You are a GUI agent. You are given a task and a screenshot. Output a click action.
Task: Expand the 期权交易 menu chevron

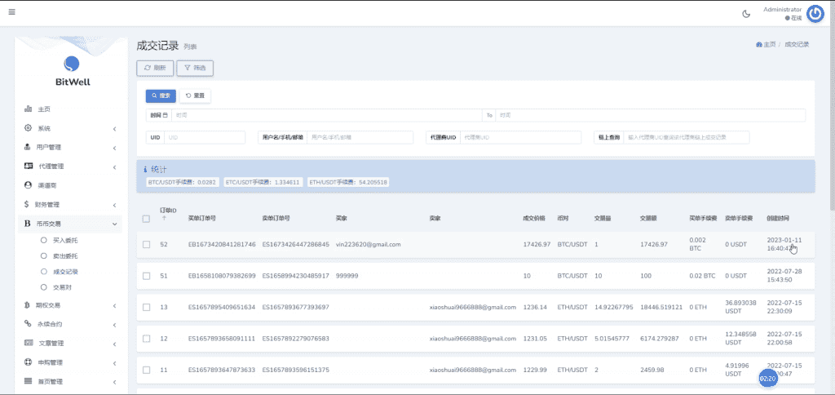[x=114, y=306]
